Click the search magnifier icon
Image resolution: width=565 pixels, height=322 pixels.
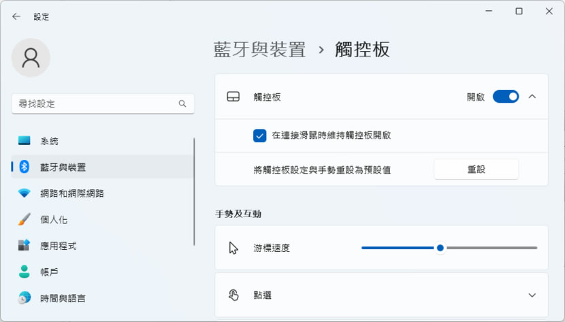182,104
